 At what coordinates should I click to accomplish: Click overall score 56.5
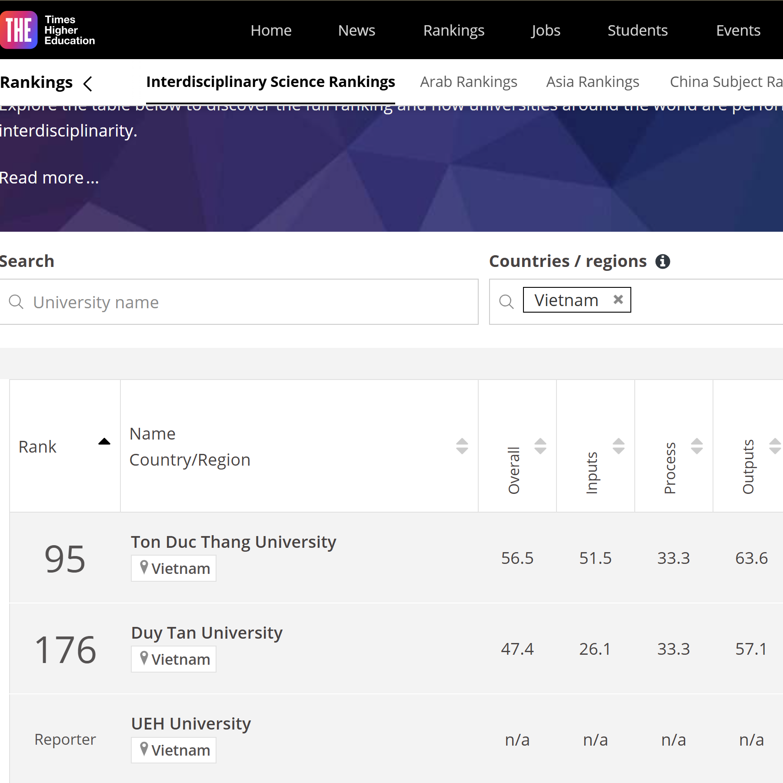[x=517, y=558]
